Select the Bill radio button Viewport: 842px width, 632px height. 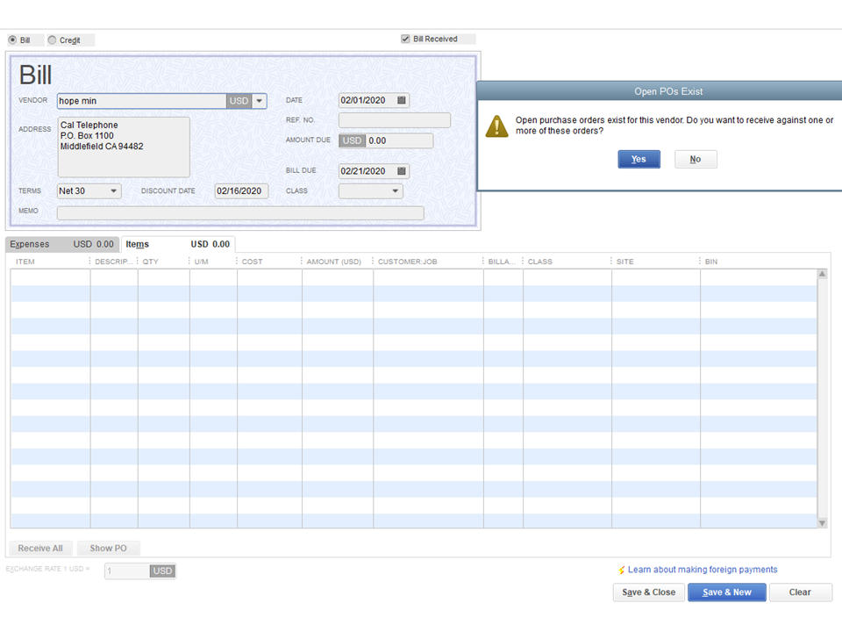[x=12, y=39]
